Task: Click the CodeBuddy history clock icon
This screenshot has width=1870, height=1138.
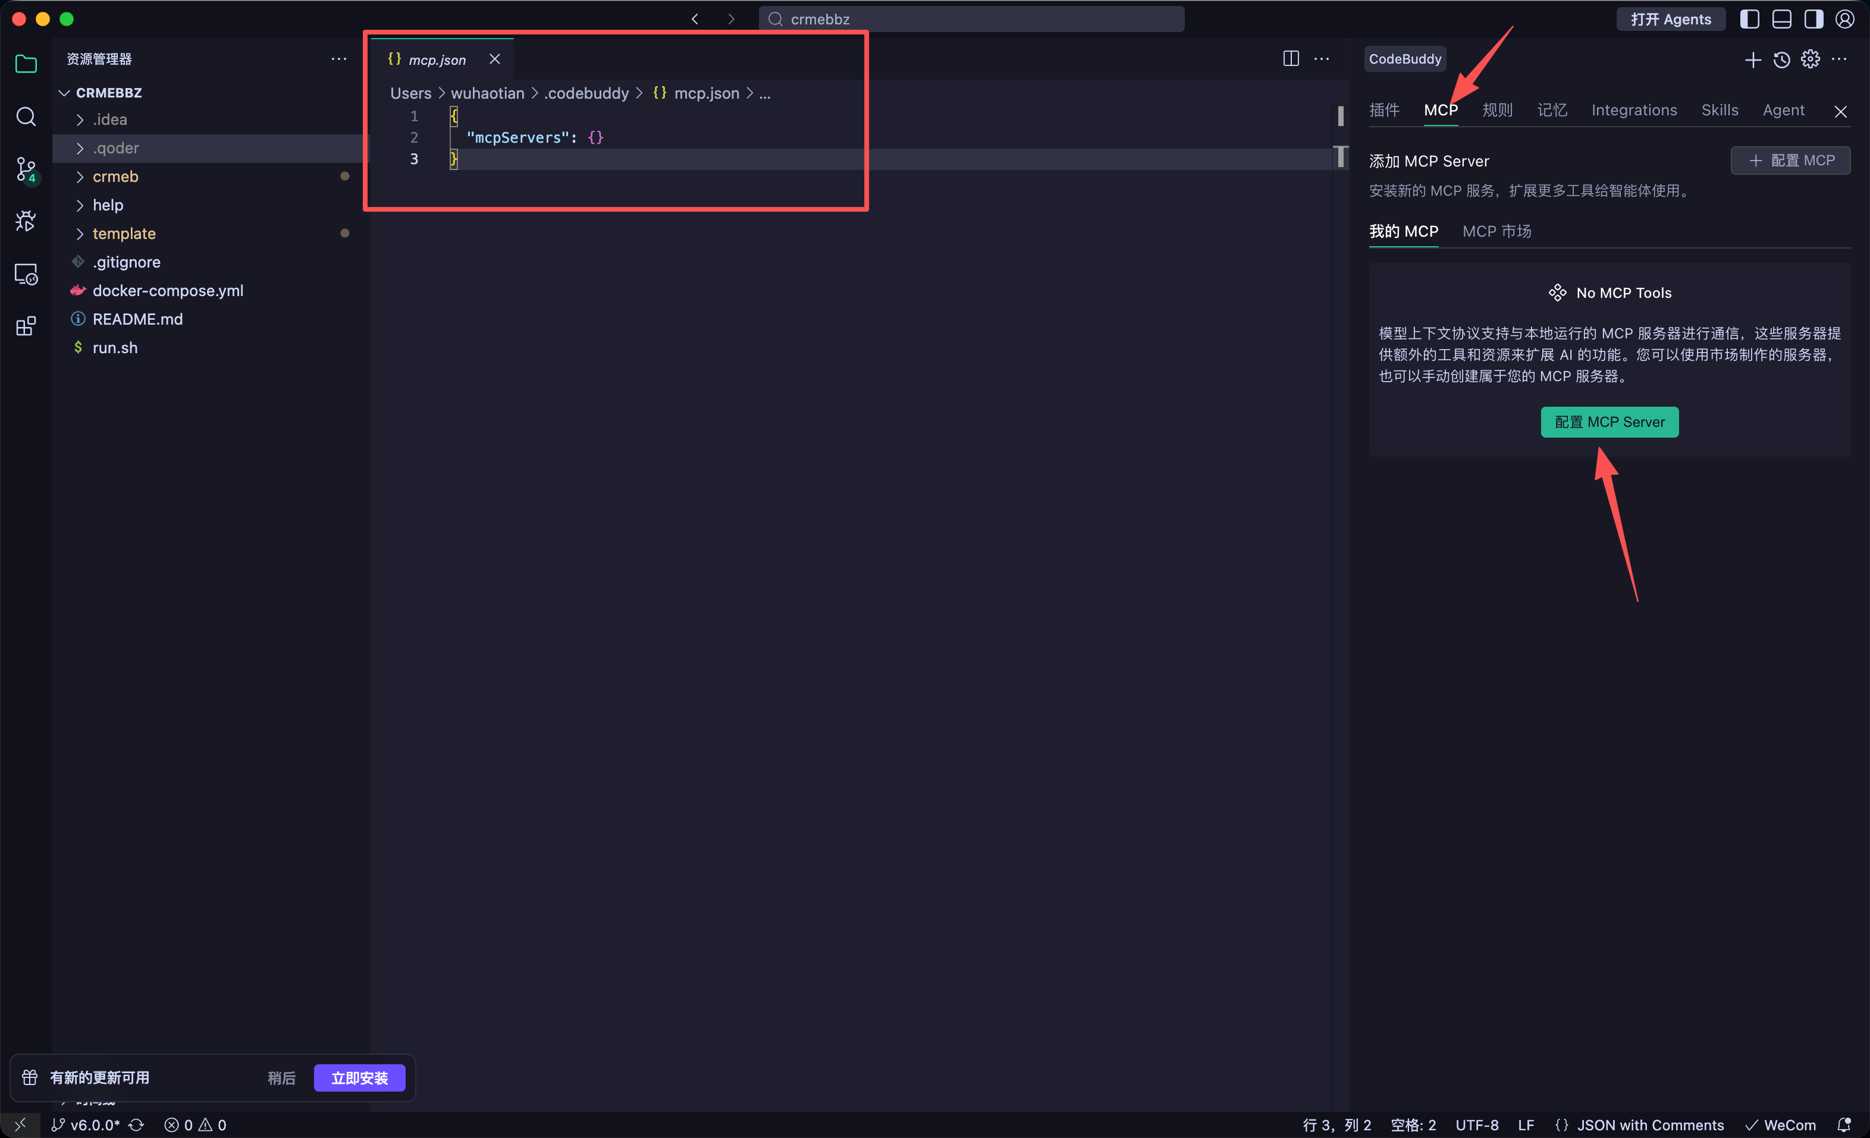Action: pos(1781,59)
